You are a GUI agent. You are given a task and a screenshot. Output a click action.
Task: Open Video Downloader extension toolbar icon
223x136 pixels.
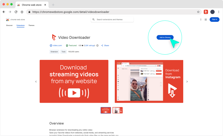206,12
